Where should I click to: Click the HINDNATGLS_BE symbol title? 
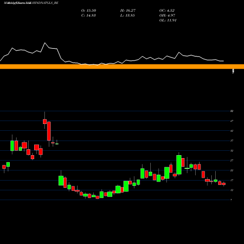tap(45, 3)
